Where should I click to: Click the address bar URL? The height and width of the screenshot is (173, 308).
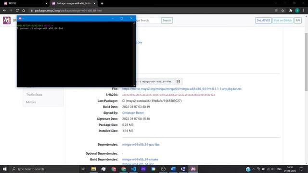click(68, 11)
